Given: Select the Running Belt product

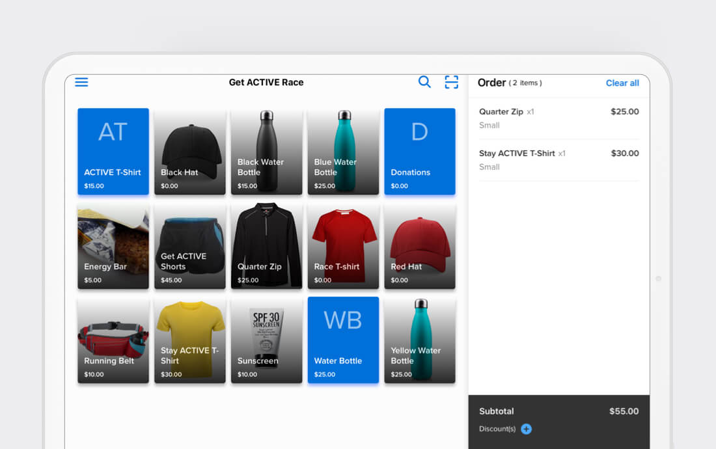Looking at the screenshot, I should (113, 340).
